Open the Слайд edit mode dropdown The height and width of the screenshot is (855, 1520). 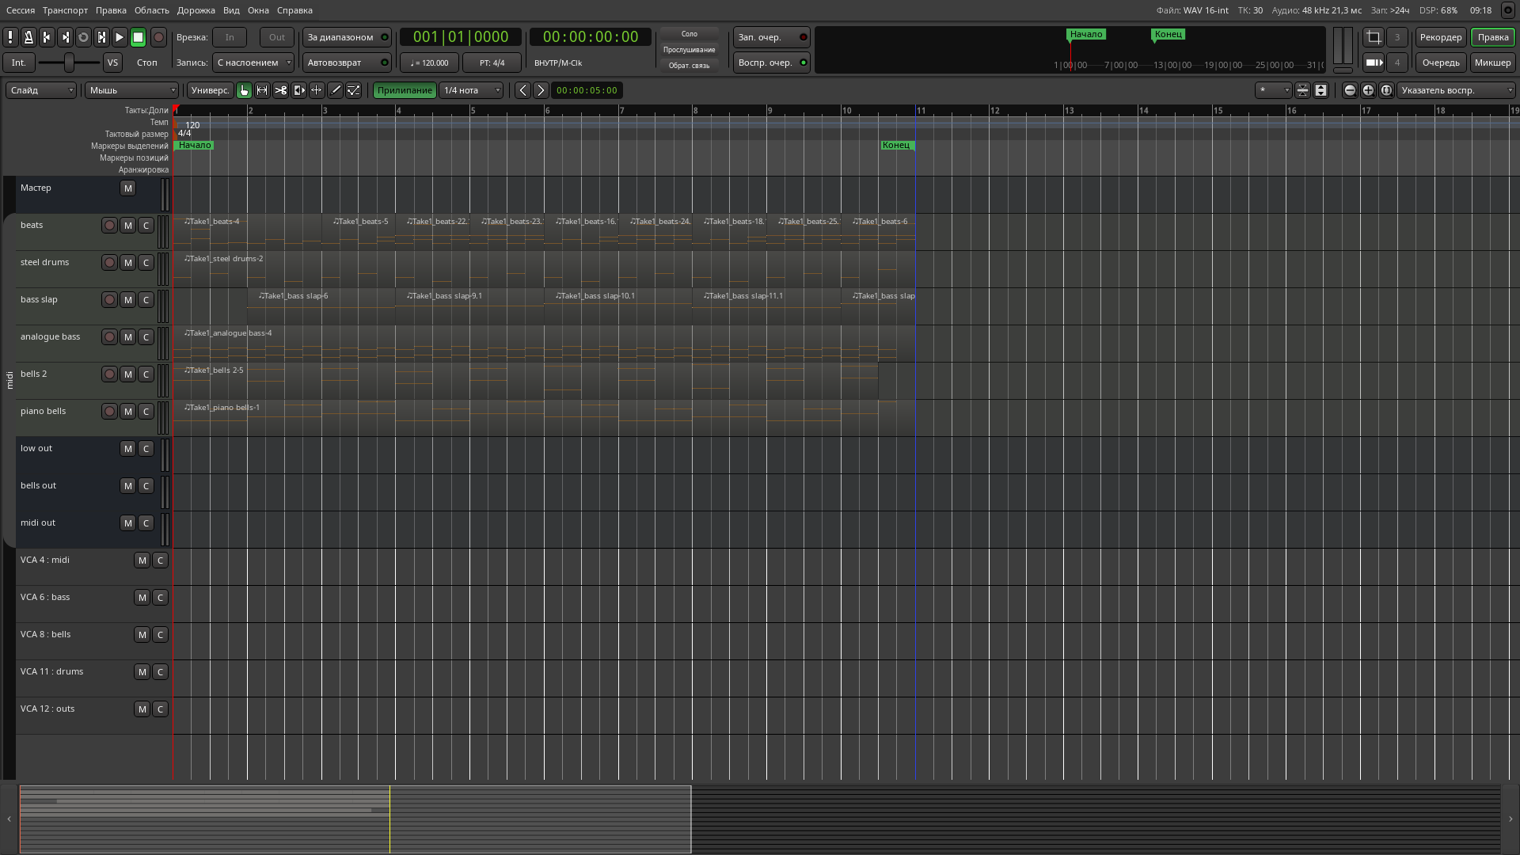click(x=41, y=90)
